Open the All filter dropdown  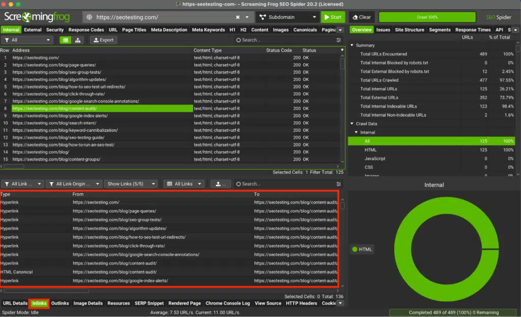27,40
